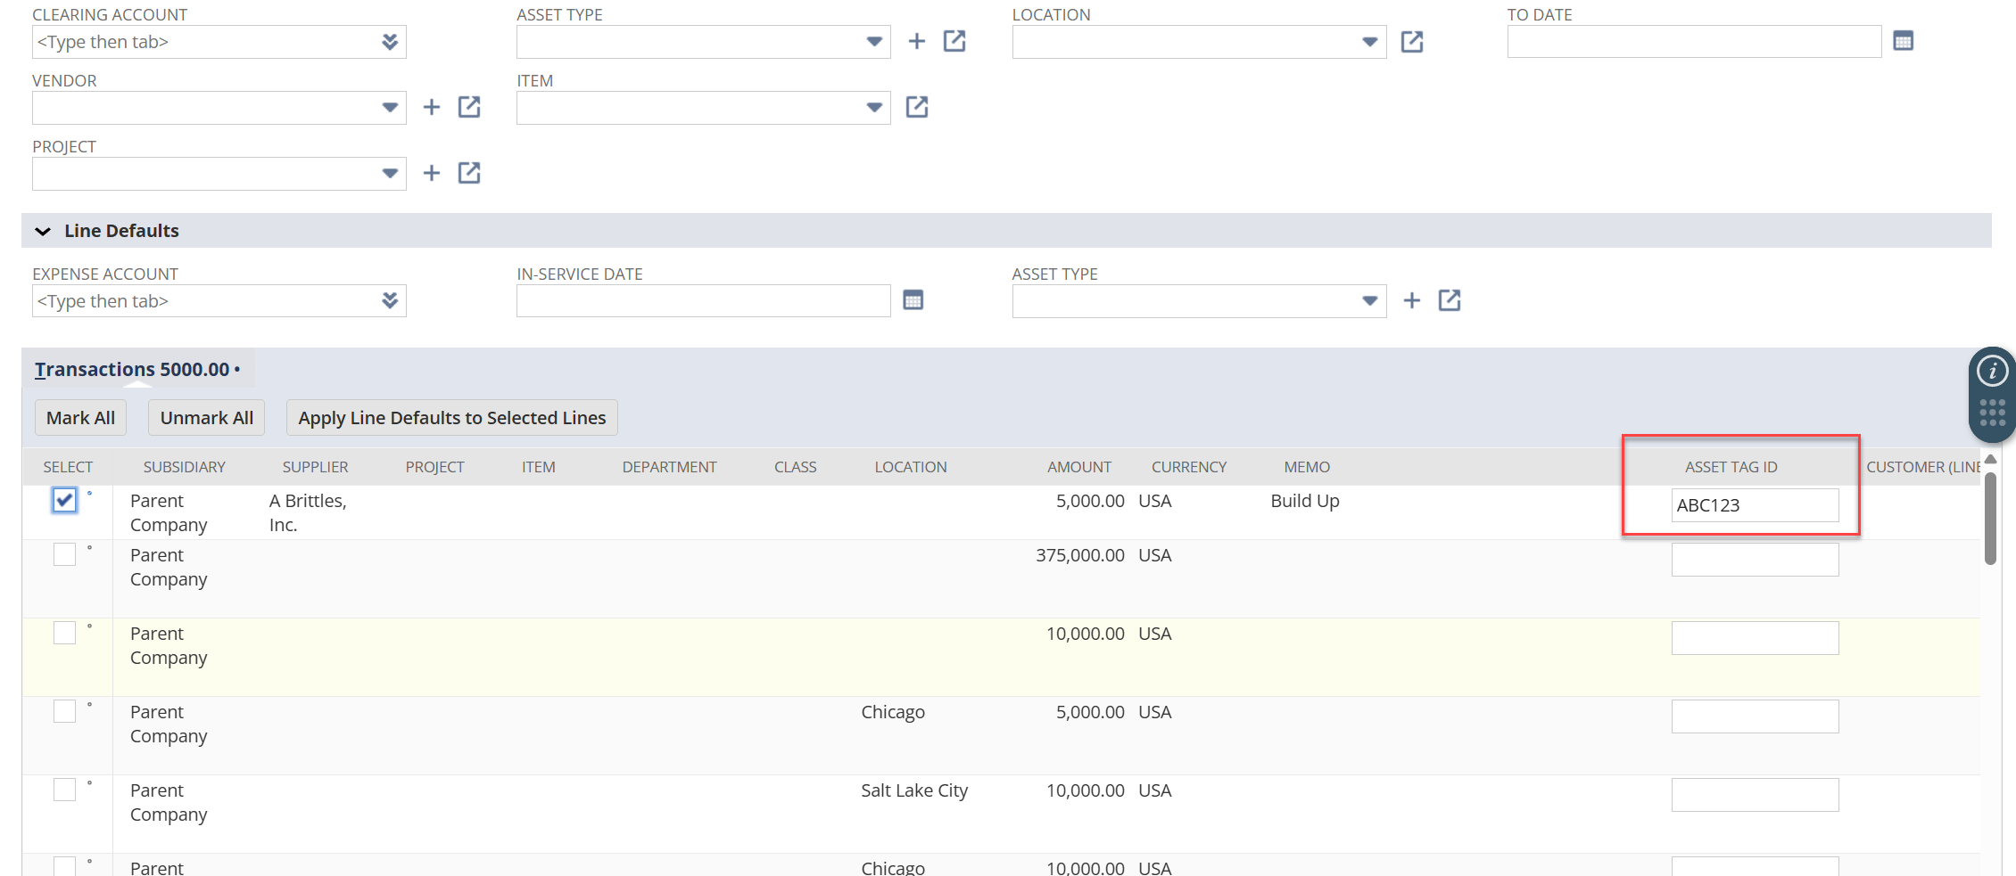This screenshot has width=2016, height=876.
Task: Switch to the Transactions 5000.00 tab
Action: 136,369
